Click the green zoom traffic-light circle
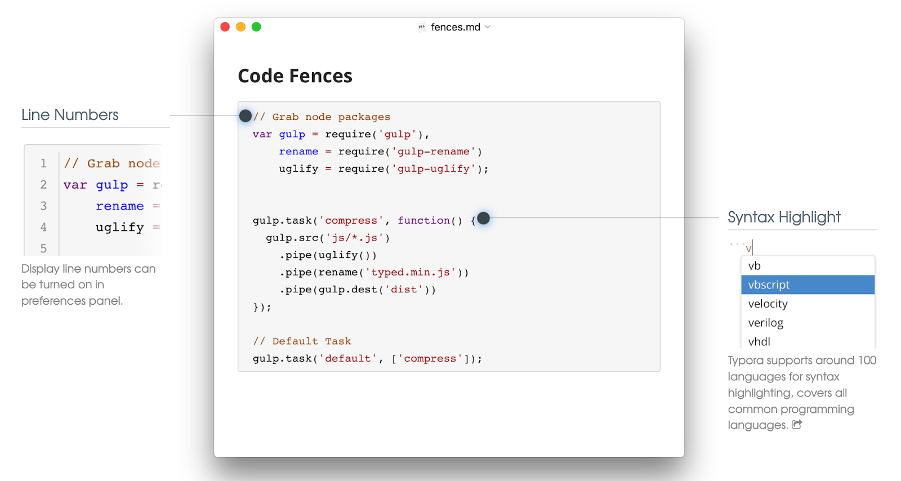Image resolution: width=901 pixels, height=481 pixels. tap(256, 26)
